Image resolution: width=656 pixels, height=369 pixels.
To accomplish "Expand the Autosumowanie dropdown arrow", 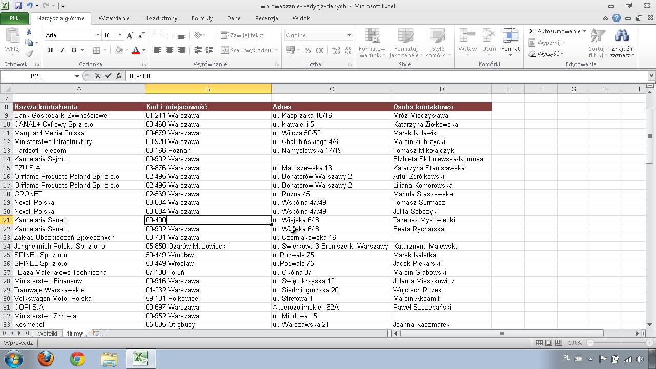I will click(584, 31).
